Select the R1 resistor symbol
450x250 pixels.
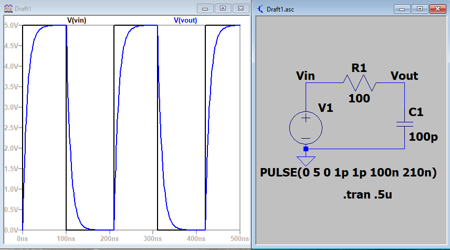pyautogui.click(x=359, y=82)
